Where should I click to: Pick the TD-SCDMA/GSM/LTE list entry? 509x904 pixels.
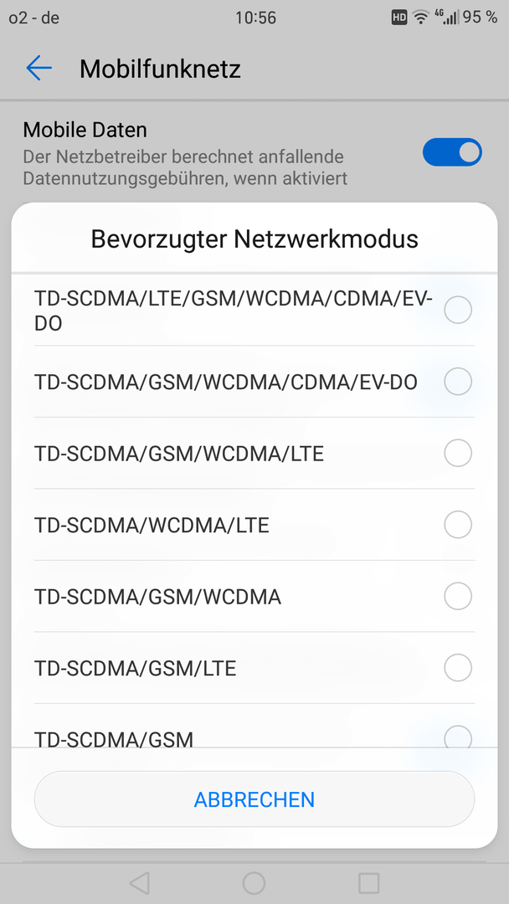[x=254, y=668]
